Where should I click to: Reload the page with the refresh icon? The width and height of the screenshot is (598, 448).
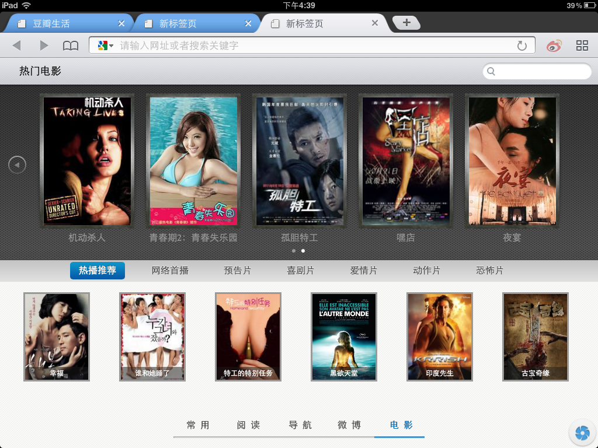point(521,45)
